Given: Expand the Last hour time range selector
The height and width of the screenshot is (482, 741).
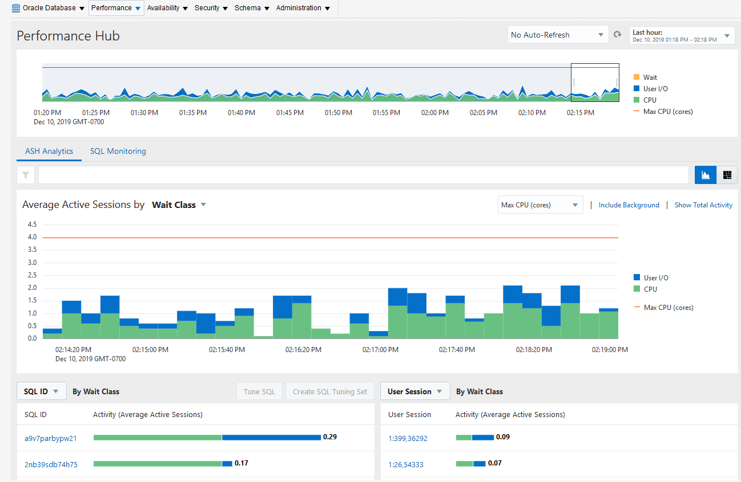Looking at the screenshot, I should point(682,35).
